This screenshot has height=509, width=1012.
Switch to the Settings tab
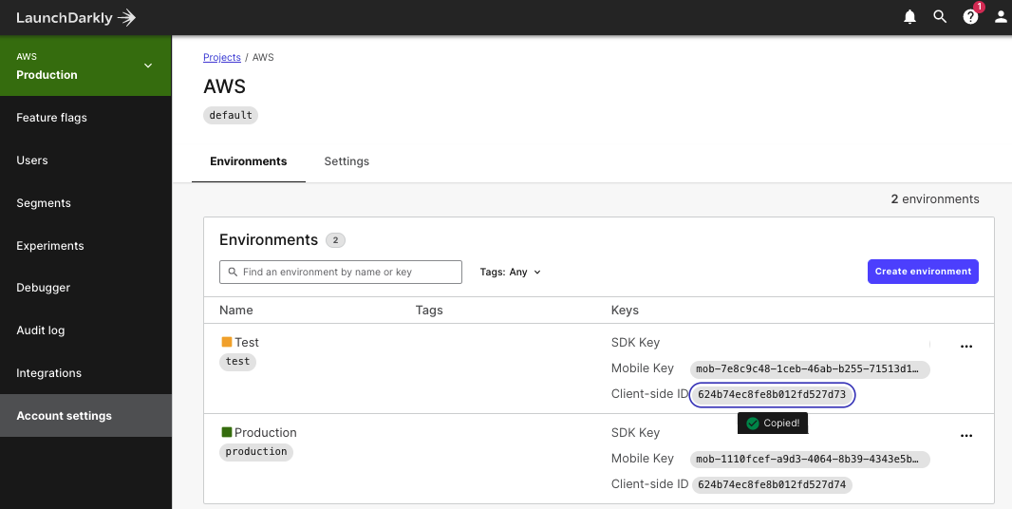347,161
